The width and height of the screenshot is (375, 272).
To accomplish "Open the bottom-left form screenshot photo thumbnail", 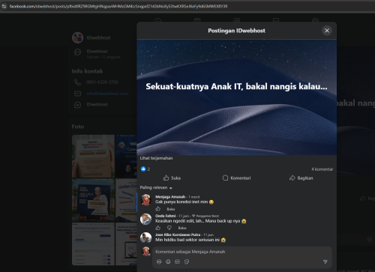I will point(93,244).
